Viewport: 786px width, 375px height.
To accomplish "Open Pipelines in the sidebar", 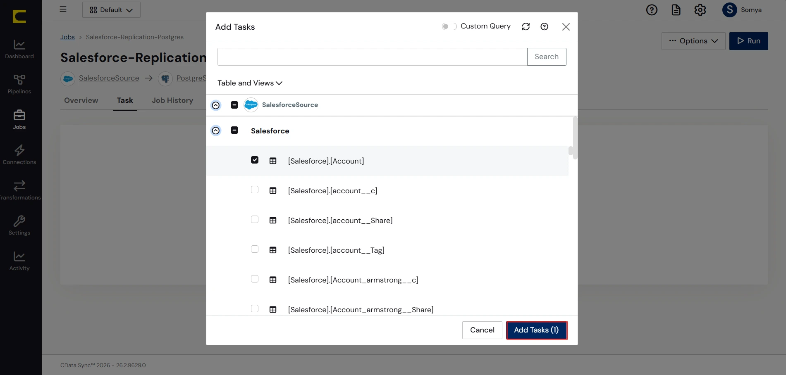I will (x=19, y=84).
